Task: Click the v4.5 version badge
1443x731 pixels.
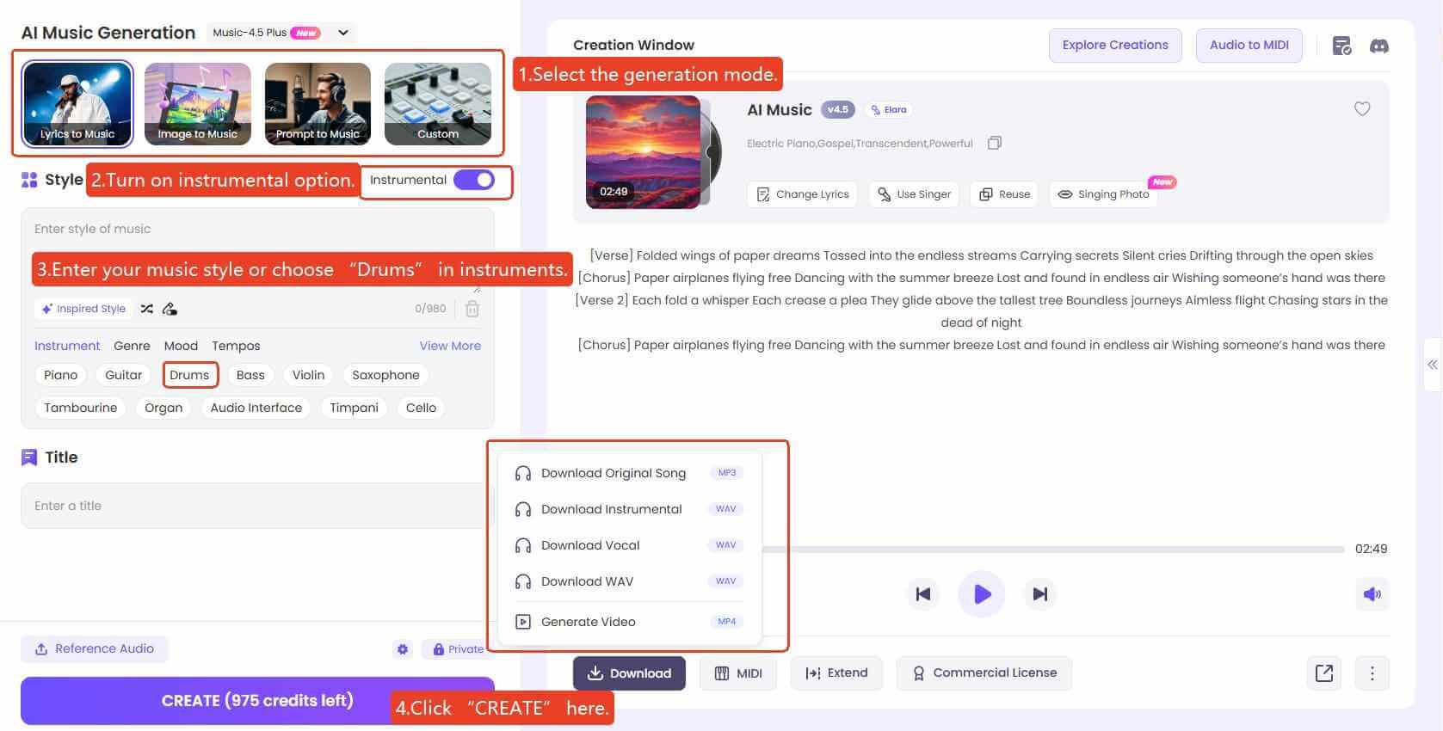Action: (837, 109)
